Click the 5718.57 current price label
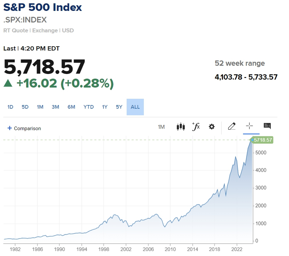 263,140
